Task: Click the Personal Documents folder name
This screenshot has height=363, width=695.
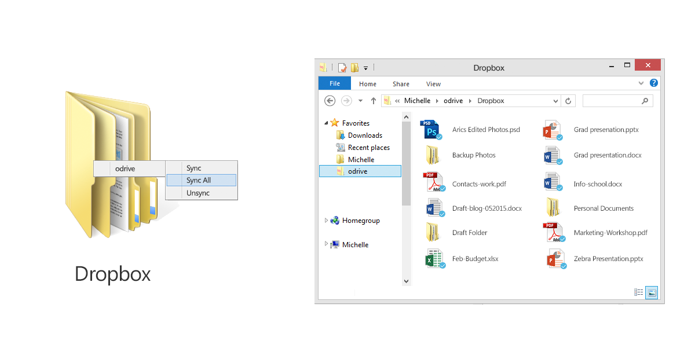Action: [603, 208]
